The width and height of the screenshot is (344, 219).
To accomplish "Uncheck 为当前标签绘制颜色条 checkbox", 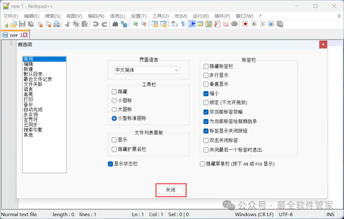I will tap(206, 121).
